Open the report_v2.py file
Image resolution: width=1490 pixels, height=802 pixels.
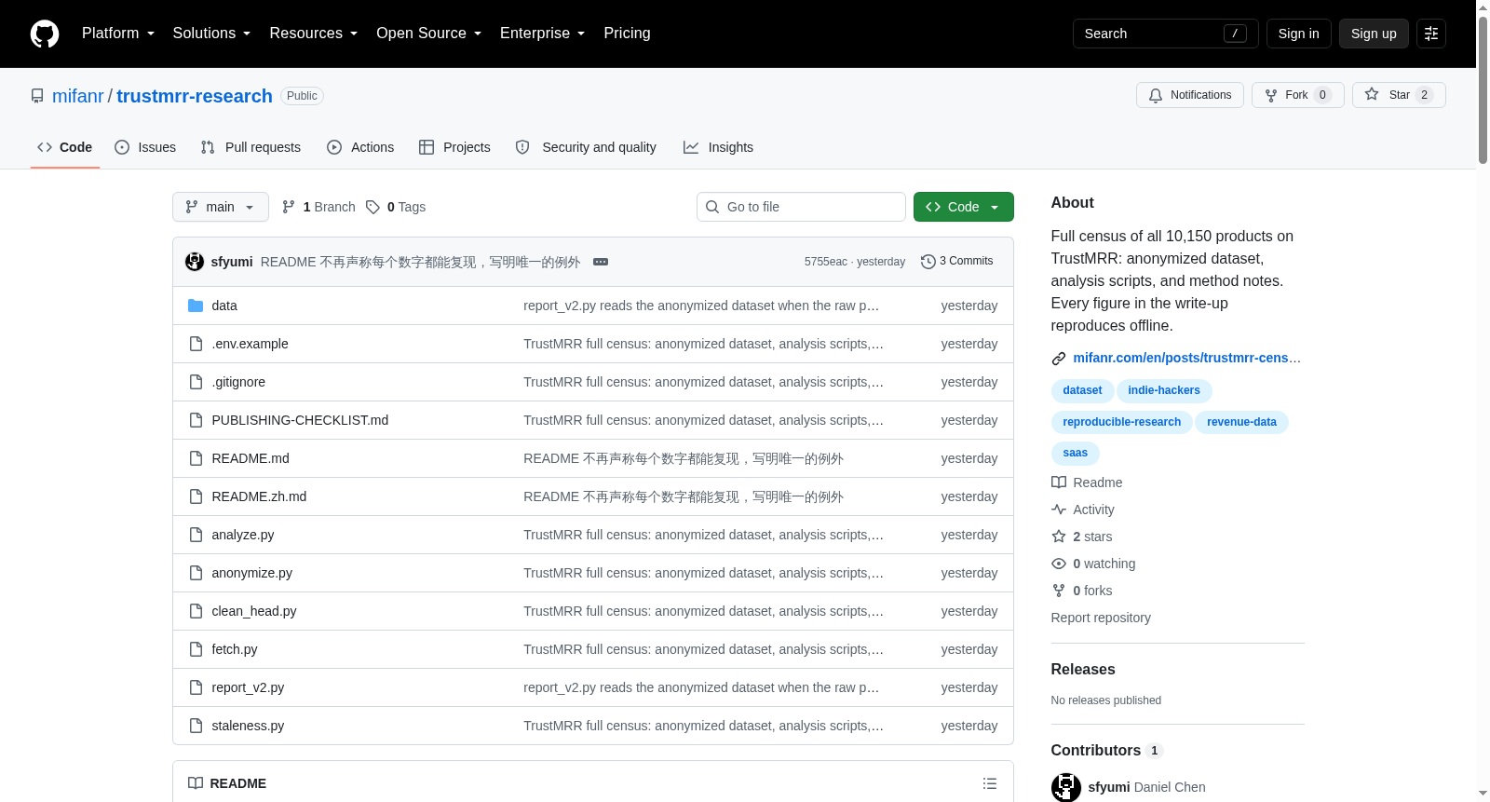coord(248,687)
